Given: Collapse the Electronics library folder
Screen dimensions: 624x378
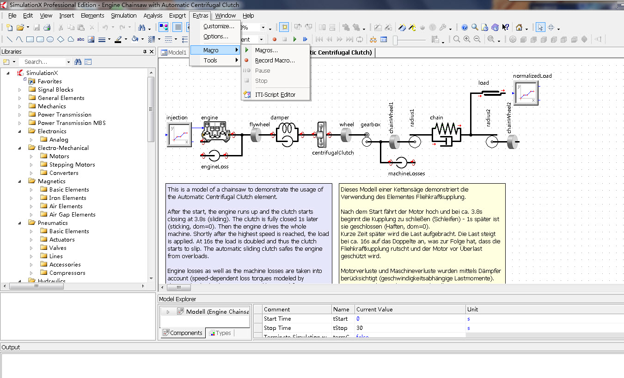Looking at the screenshot, I should click(x=20, y=131).
